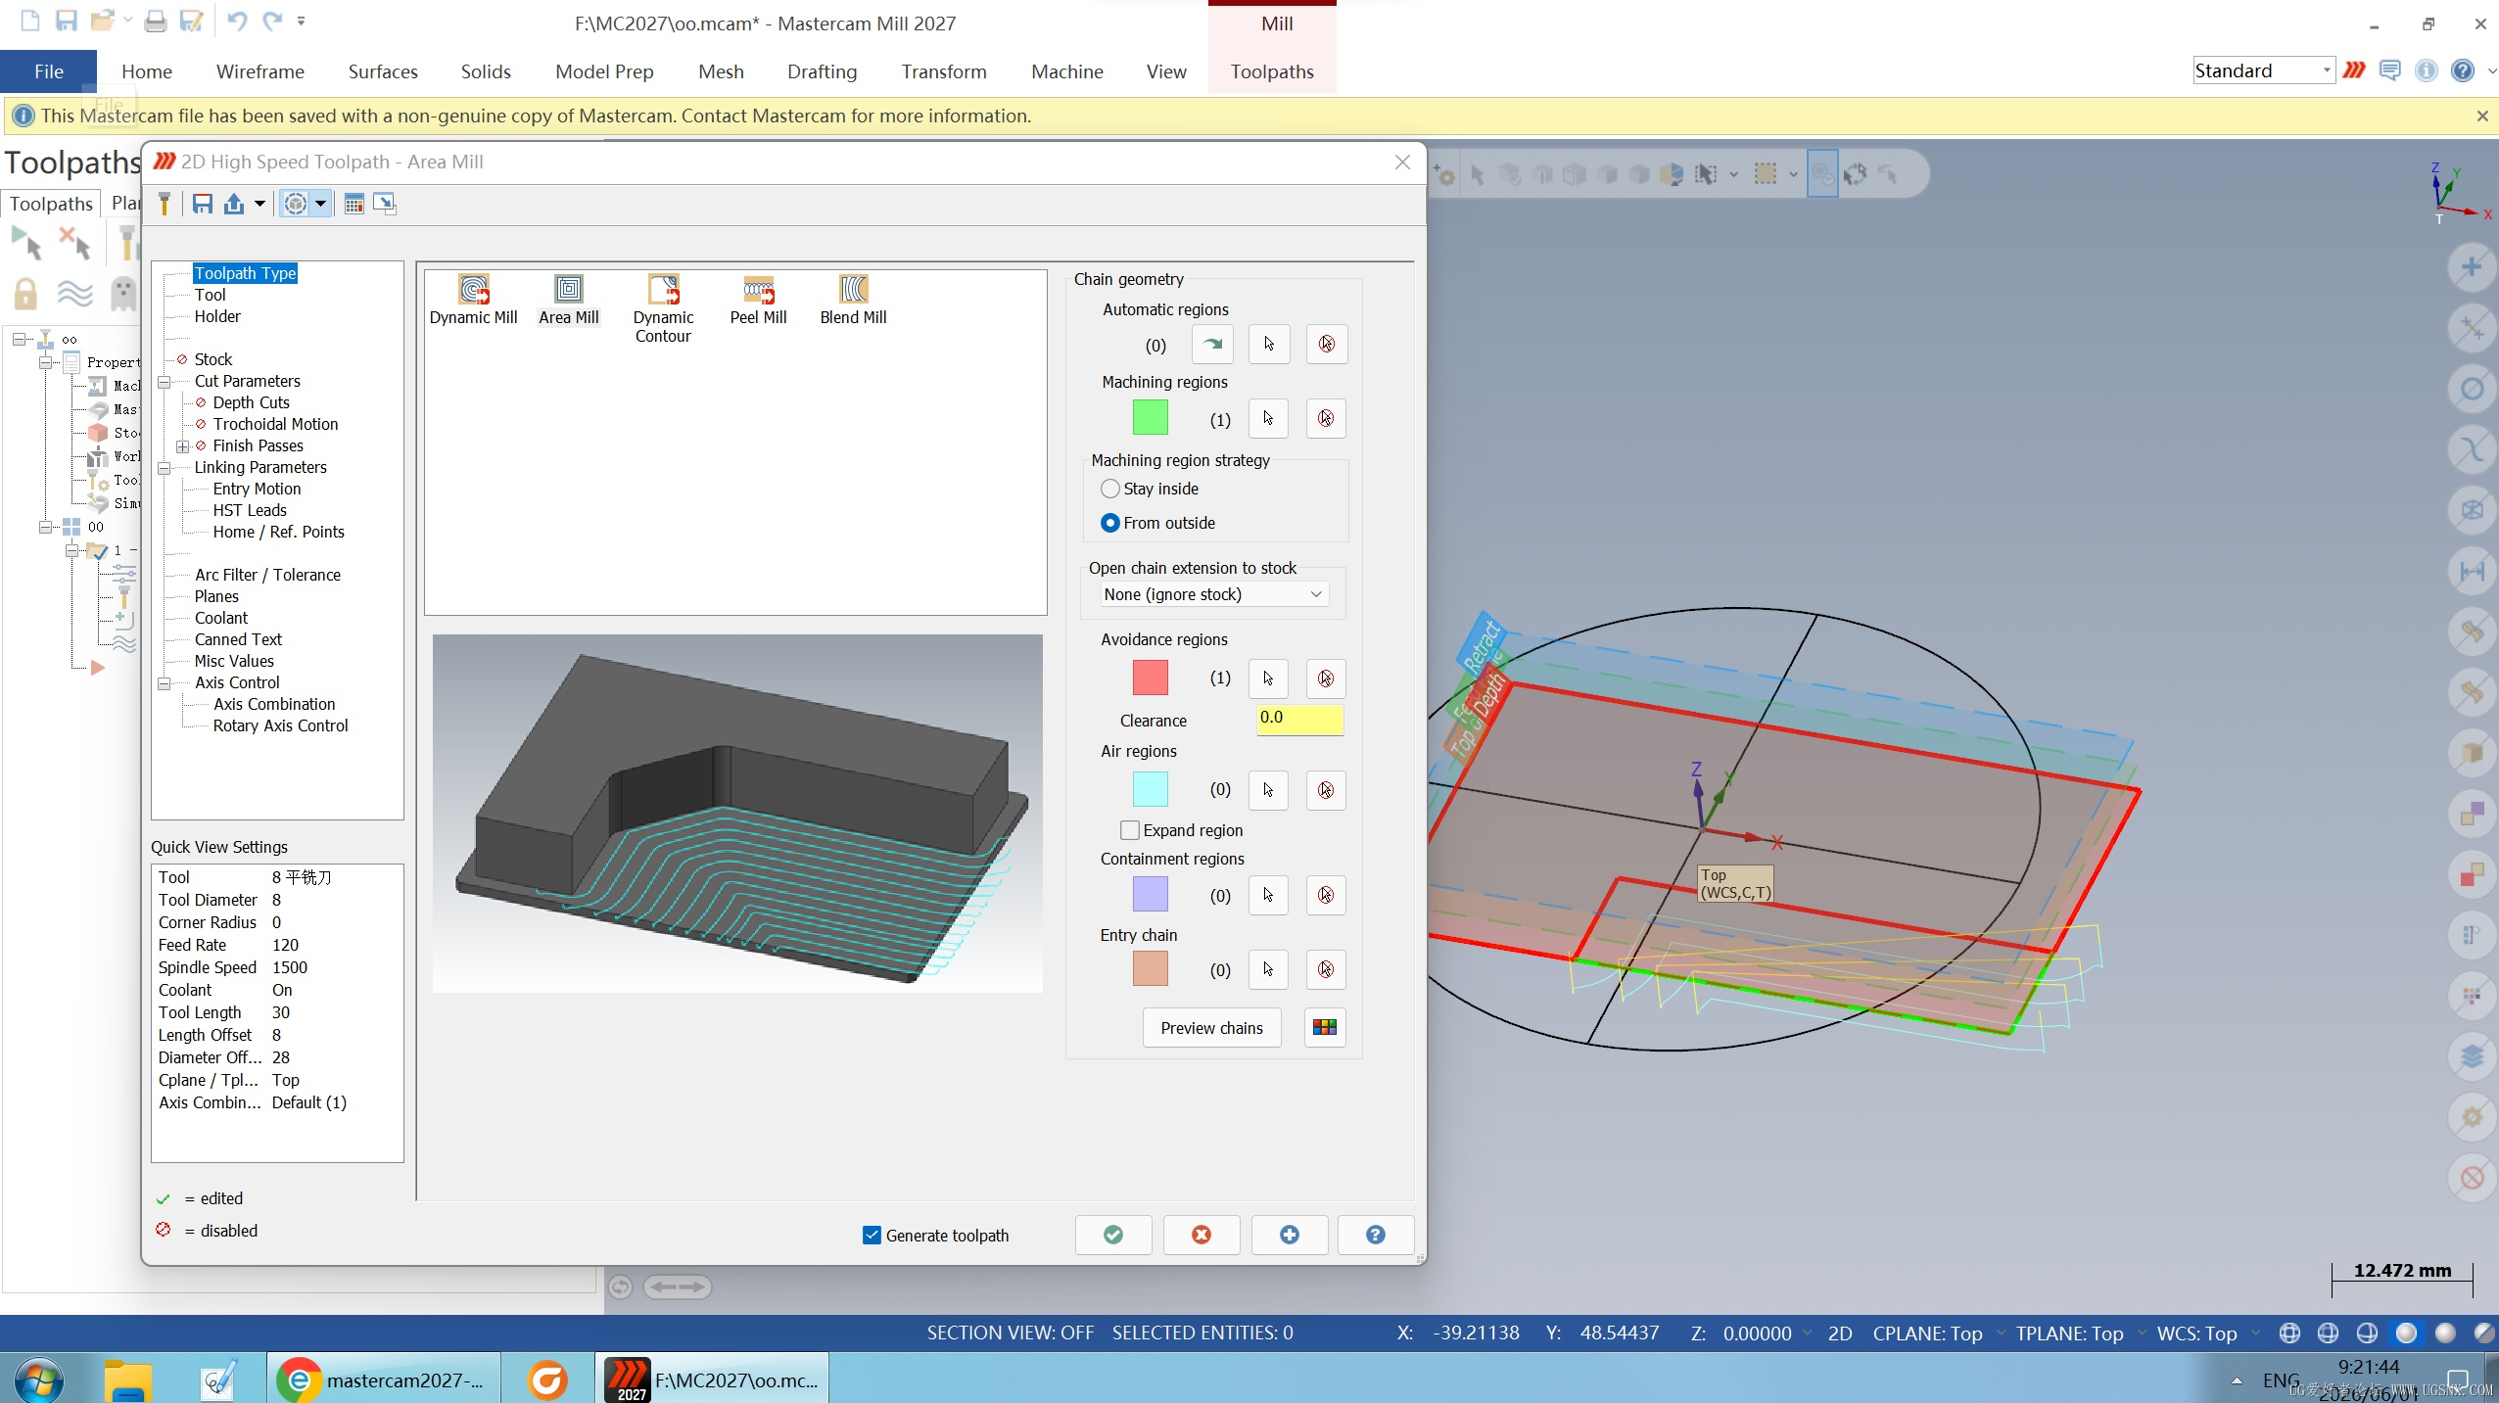
Task: Click the red Cancel X button
Action: [x=1202, y=1235]
